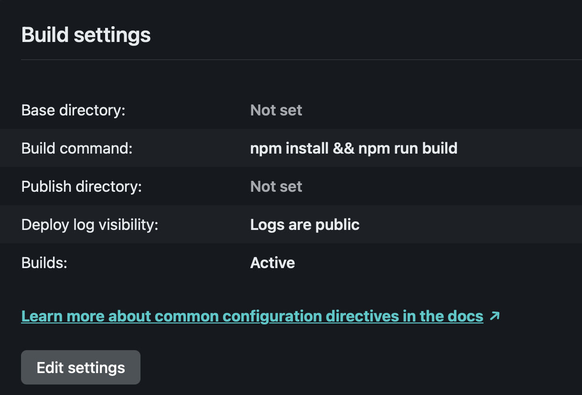Viewport: 582px width, 395px height.
Task: Click the Publish directory "Not set" value
Action: coord(276,187)
